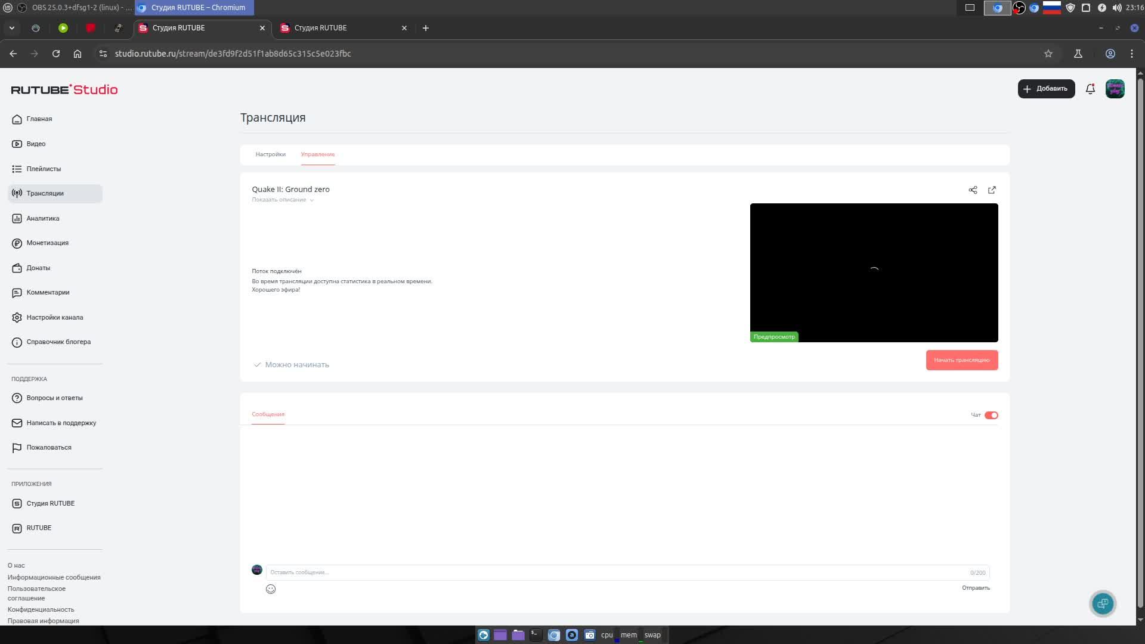Click the emoji smiley icon in chat
The height and width of the screenshot is (644, 1145).
[x=271, y=589]
